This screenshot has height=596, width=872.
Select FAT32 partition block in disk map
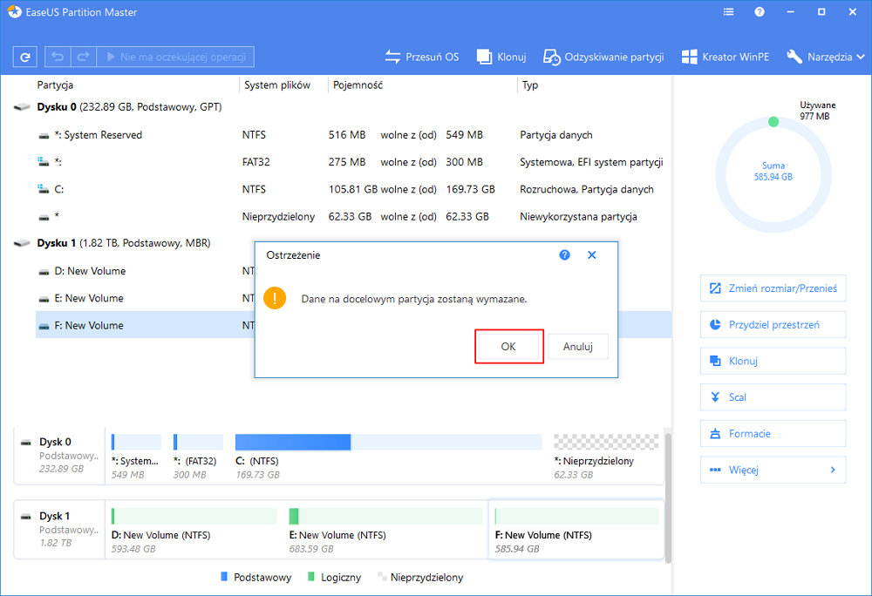[197, 456]
